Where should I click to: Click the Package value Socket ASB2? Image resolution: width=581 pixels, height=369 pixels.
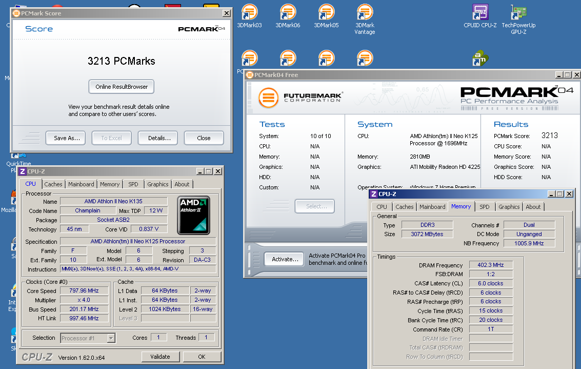114,220
